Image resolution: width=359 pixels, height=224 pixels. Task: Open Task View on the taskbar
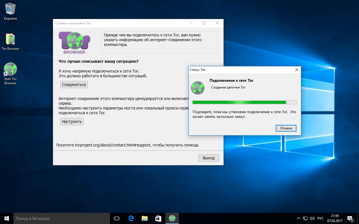117,218
